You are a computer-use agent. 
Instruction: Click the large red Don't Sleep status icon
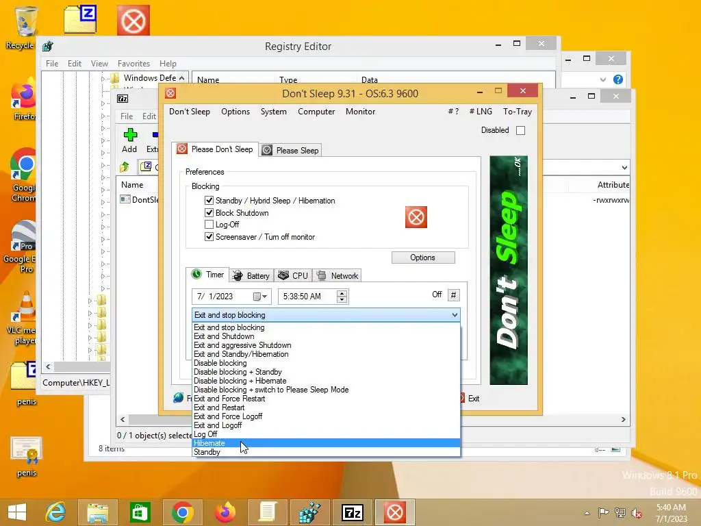416,217
